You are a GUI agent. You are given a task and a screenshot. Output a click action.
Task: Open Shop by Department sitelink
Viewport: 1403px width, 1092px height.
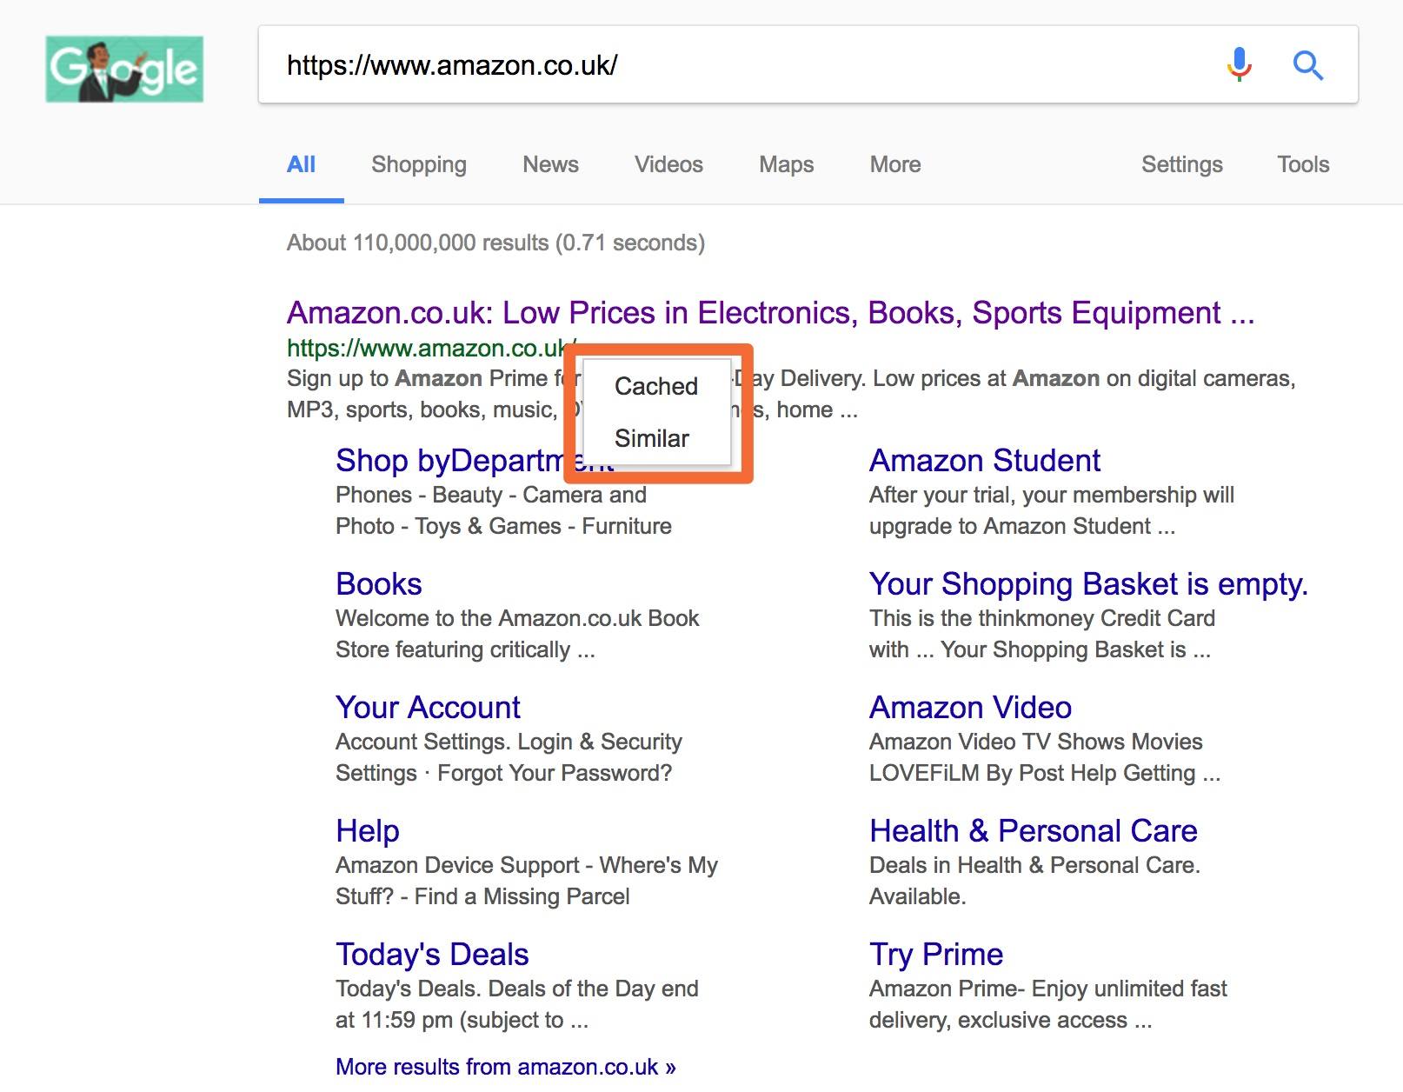point(475,461)
